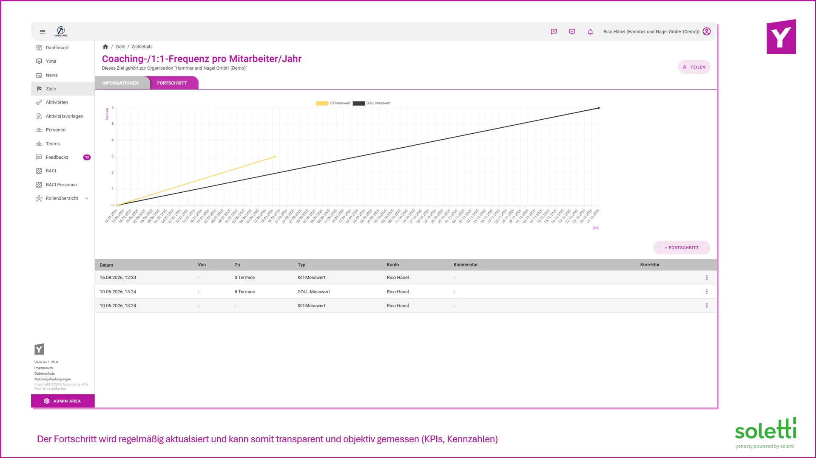
Task: Open Aktivitätsvorlagen in sidebar
Action: click(63, 116)
